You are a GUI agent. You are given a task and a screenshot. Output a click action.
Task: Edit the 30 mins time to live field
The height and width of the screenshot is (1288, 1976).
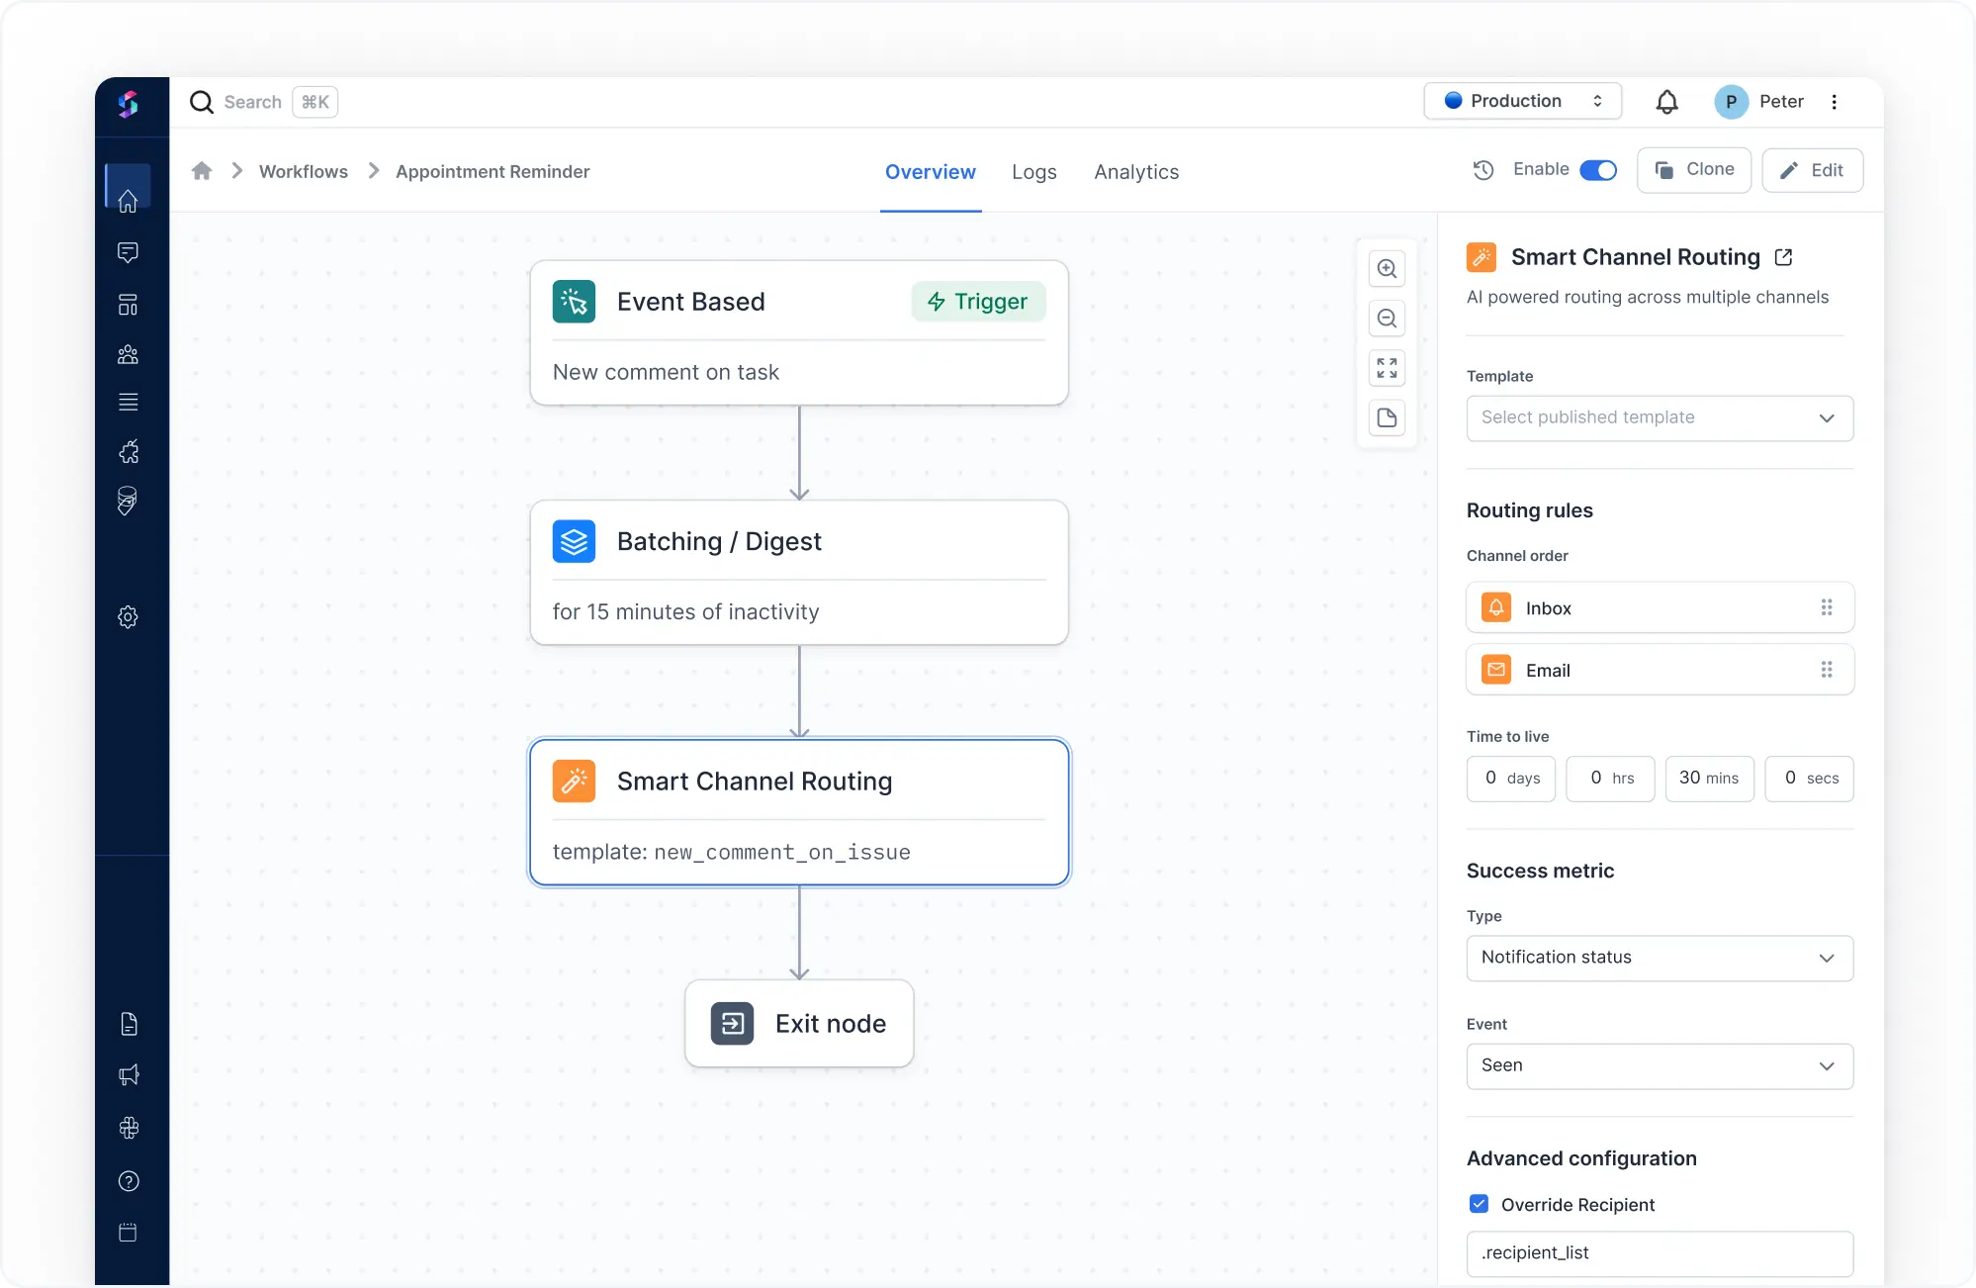click(x=1709, y=779)
